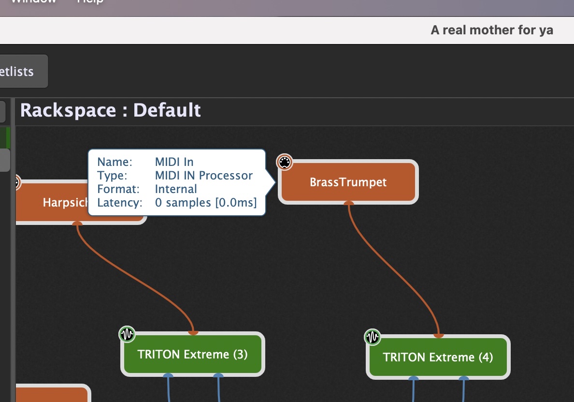Select the TRITON Extreme (3) plugin block
The width and height of the screenshot is (574, 402).
point(193,354)
